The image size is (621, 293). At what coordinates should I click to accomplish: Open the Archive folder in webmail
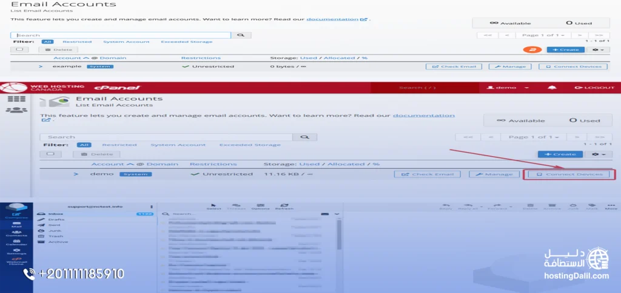95,242
